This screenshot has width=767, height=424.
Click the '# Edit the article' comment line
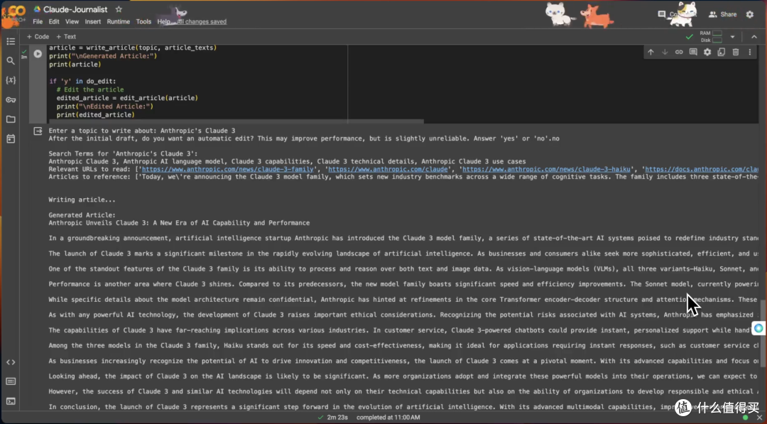(90, 89)
